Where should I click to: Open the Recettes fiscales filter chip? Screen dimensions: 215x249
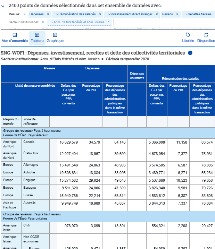pyautogui.click(x=198, y=14)
